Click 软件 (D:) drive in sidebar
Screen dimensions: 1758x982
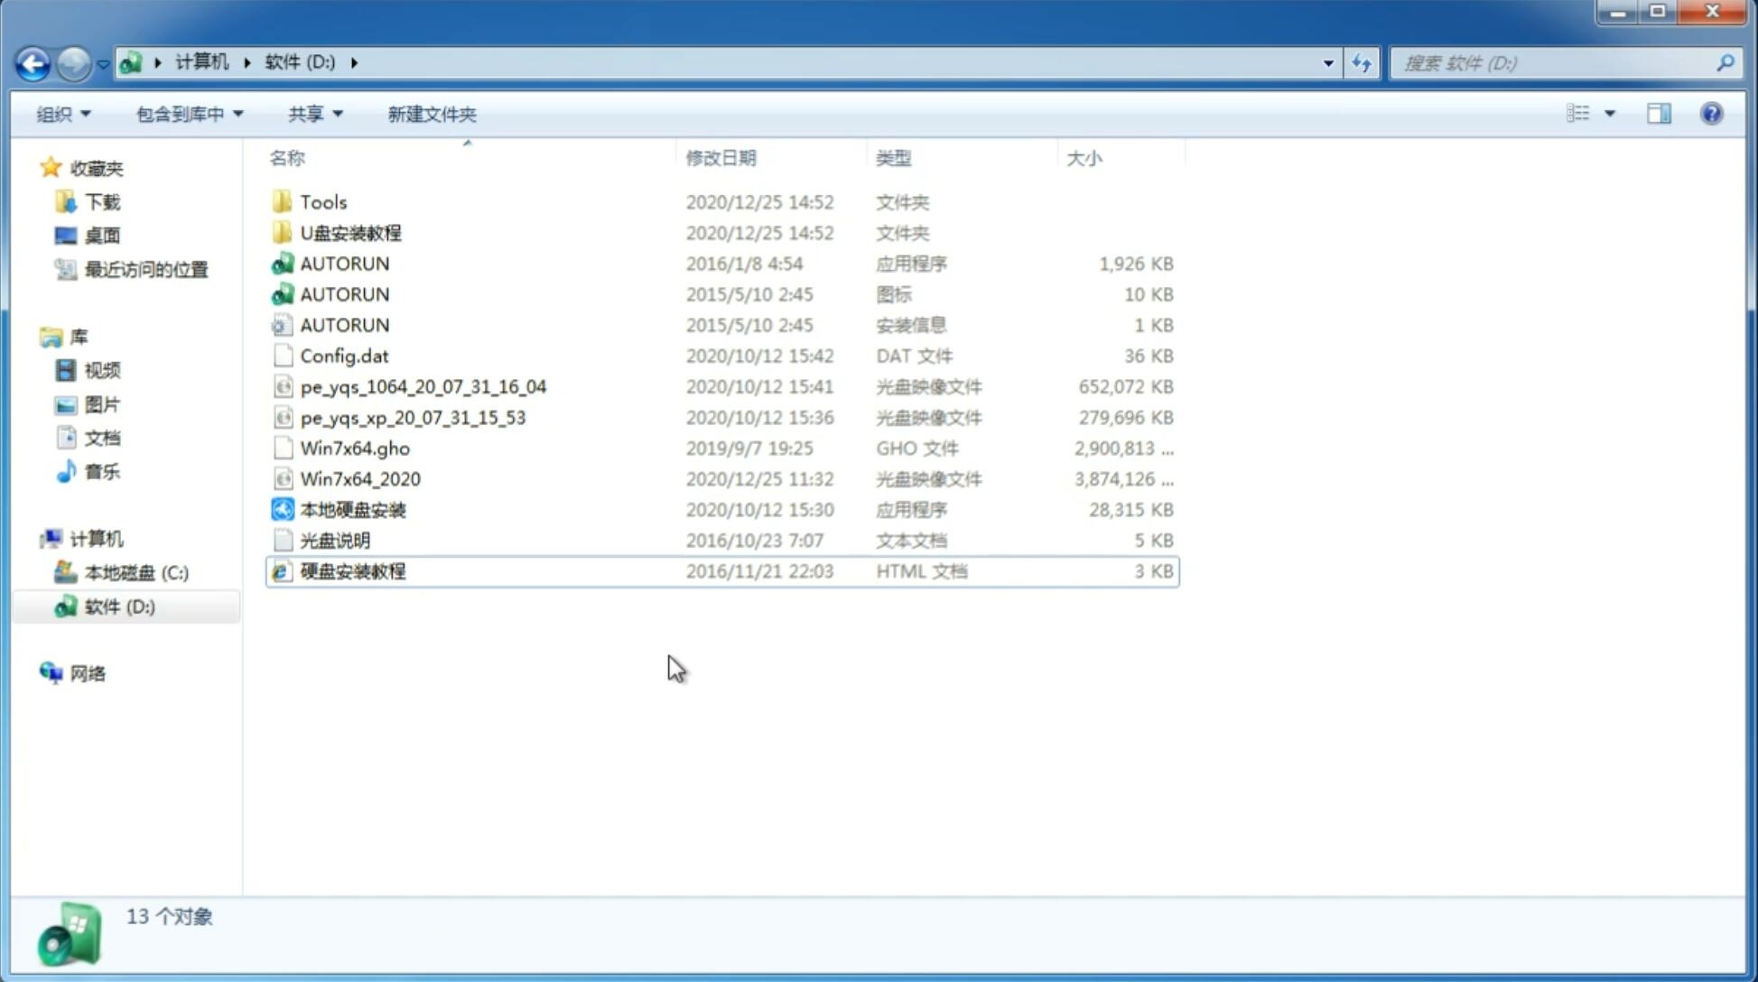click(x=118, y=606)
